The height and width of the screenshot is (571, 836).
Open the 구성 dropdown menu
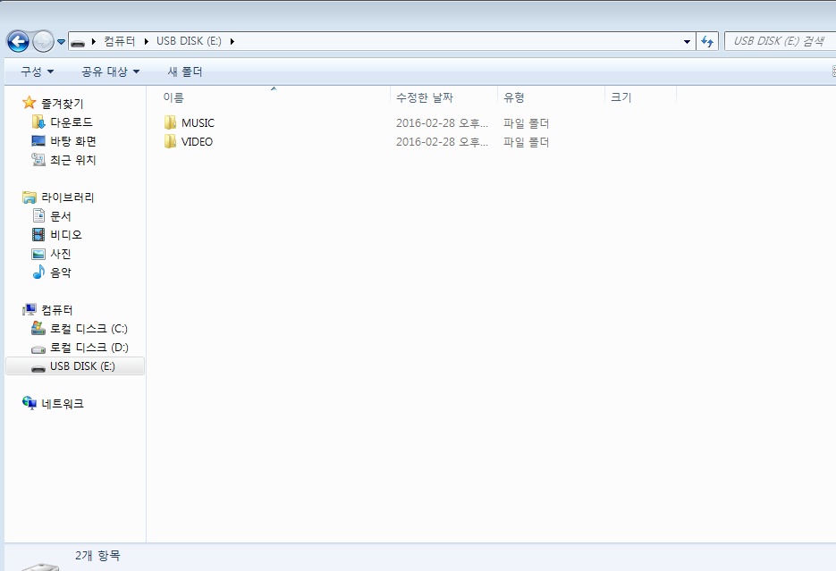[37, 71]
